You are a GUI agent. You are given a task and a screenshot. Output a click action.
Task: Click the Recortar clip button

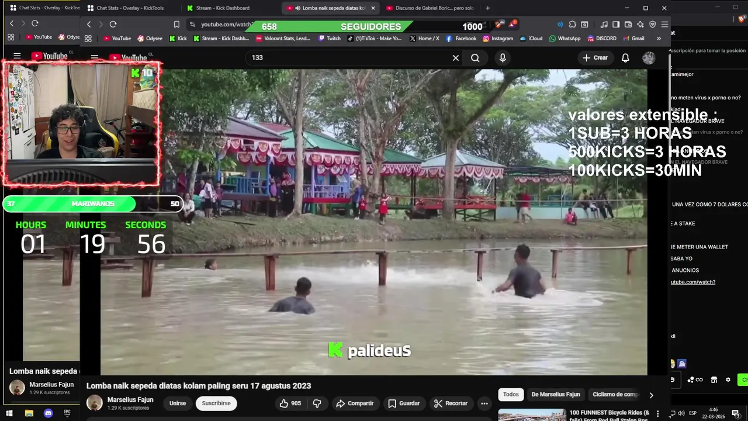pos(451,403)
